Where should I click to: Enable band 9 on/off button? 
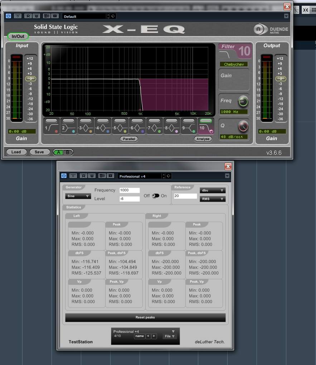[189, 120]
